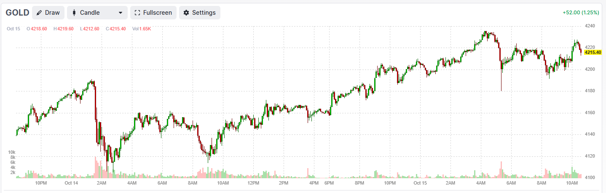Click the GOLD symbol title

(17, 13)
